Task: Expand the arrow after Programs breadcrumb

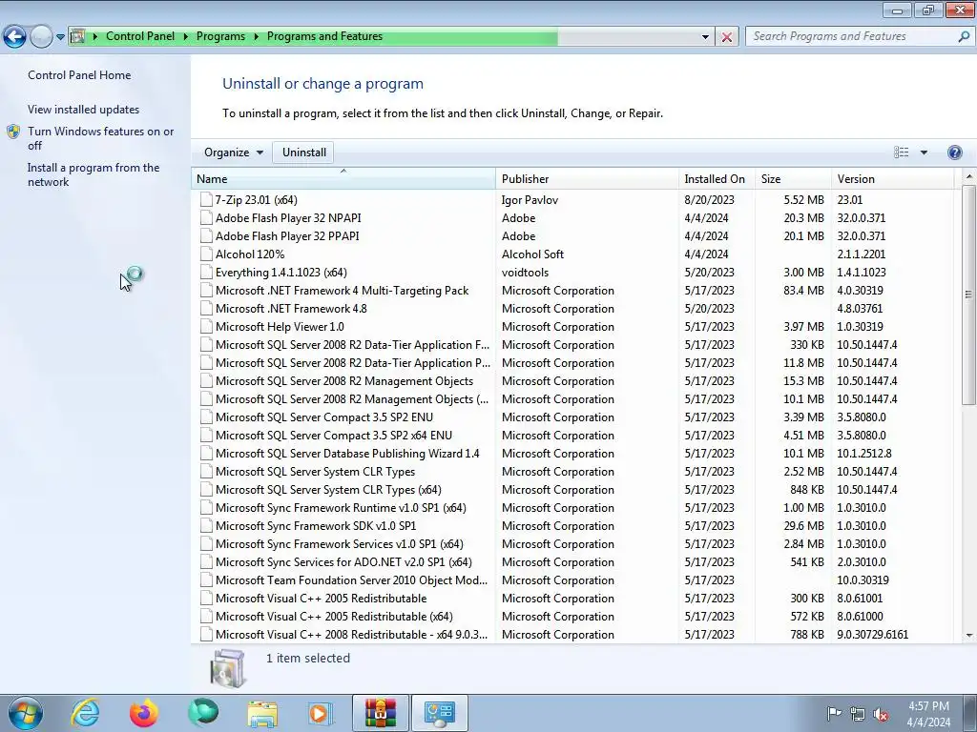Action: coord(256,36)
